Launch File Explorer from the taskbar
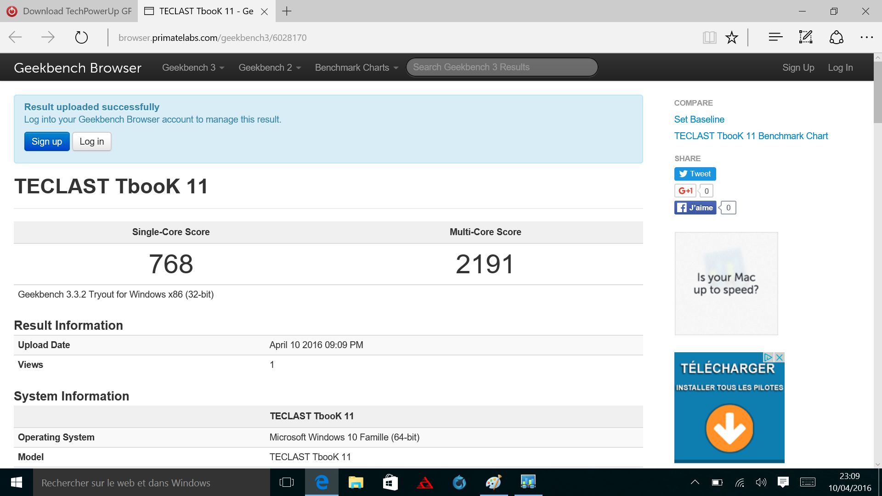882x496 pixels. click(356, 482)
